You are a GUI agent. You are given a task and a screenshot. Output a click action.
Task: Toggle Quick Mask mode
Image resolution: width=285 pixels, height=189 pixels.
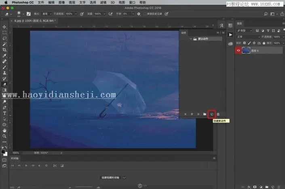click(4, 160)
